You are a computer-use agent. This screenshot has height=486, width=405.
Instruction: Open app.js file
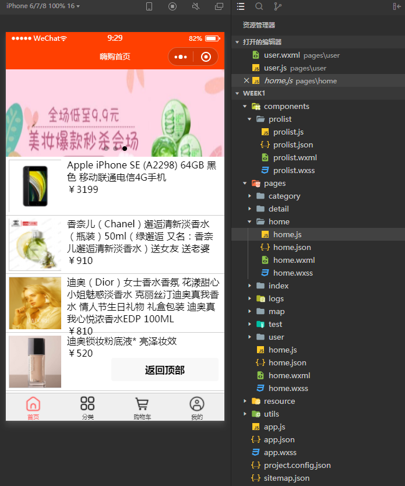pos(318,427)
